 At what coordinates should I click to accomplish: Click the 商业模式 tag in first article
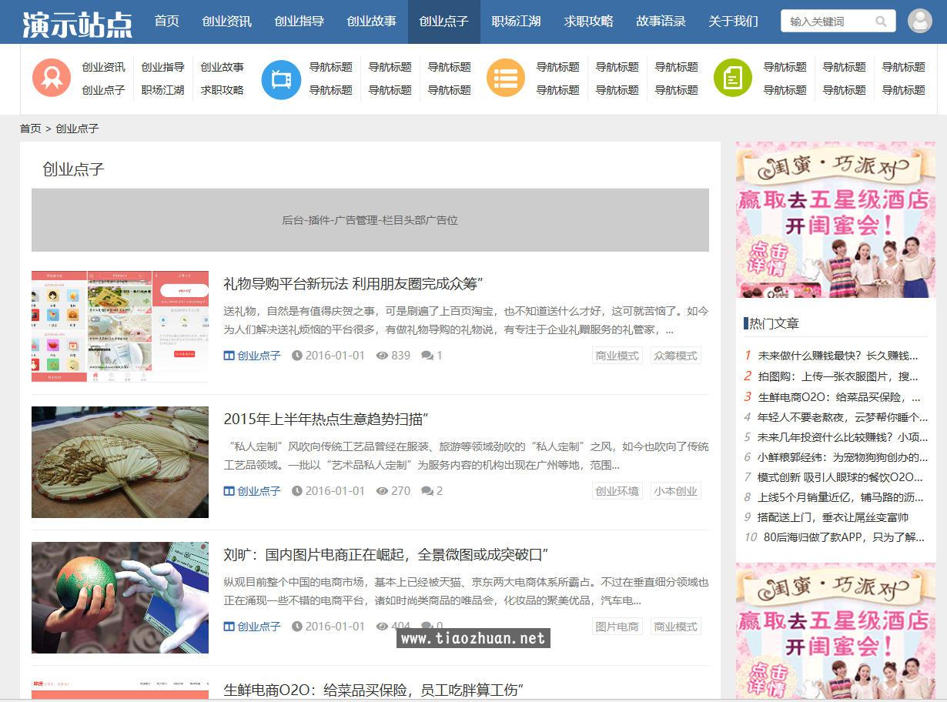pos(617,356)
